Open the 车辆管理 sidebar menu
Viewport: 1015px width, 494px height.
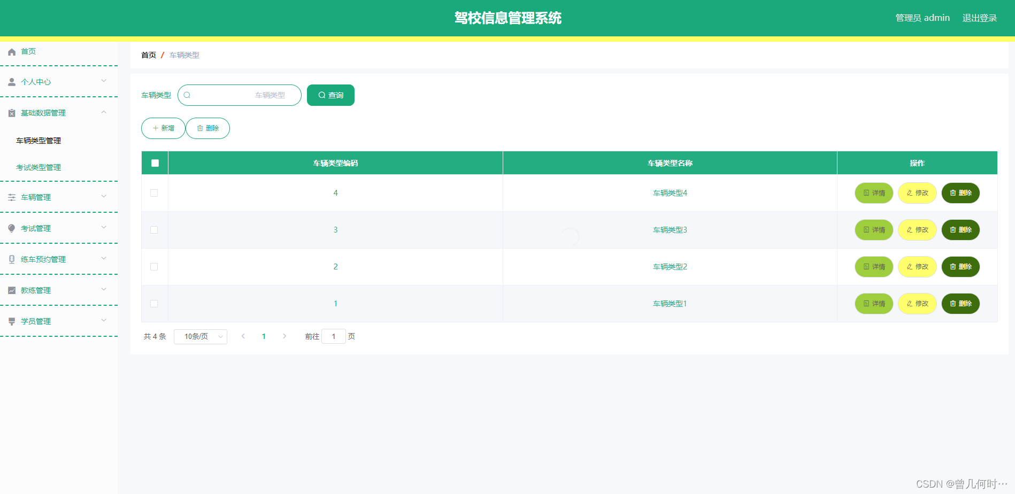coord(59,197)
